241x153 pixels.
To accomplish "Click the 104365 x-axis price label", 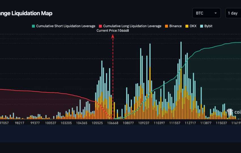I will point(82,123).
